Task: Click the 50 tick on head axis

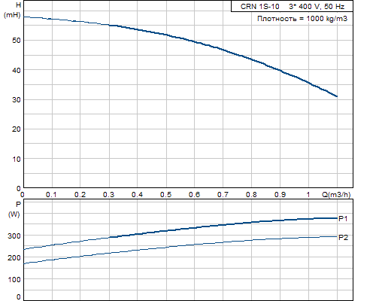Action: tap(17, 41)
